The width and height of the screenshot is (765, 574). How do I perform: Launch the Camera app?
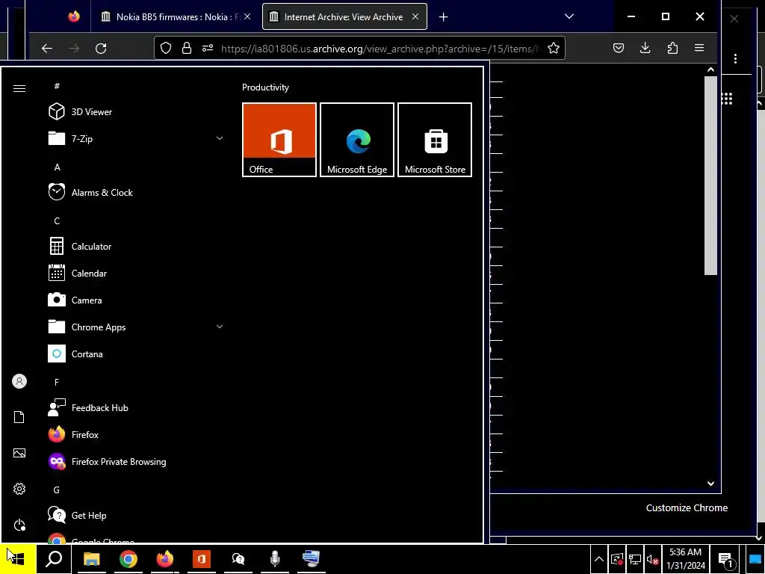pyautogui.click(x=136, y=300)
